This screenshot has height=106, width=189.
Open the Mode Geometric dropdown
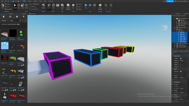coord(36,4)
